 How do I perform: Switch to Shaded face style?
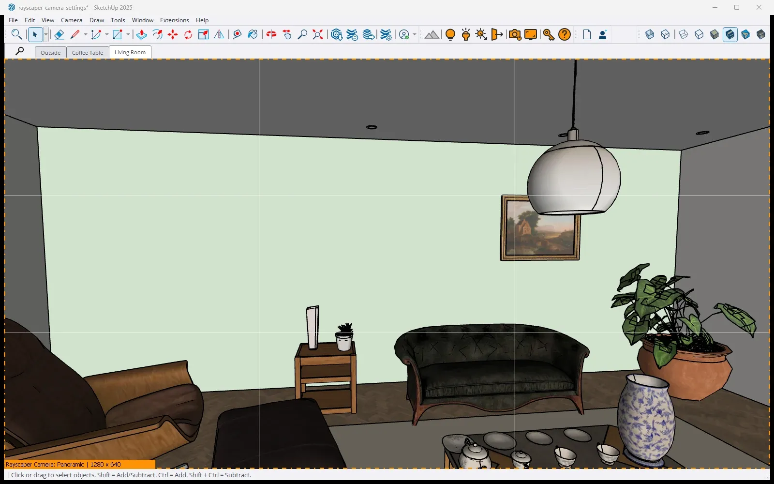point(714,34)
